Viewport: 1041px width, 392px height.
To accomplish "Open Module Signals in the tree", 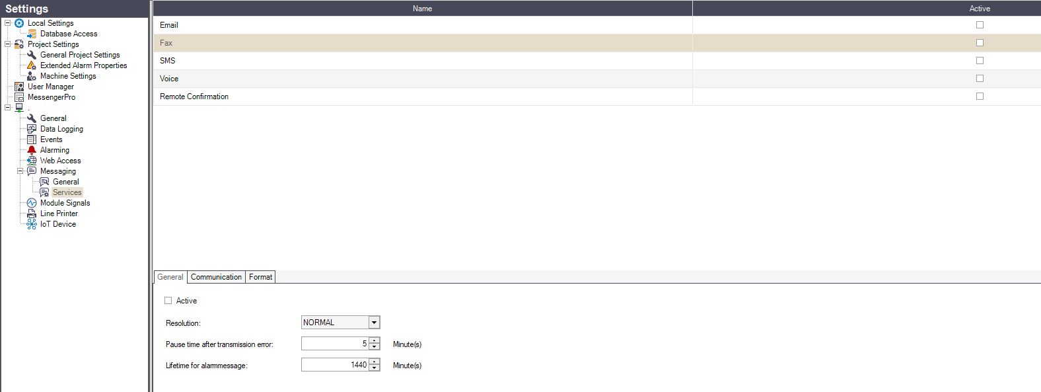I will tap(65, 203).
